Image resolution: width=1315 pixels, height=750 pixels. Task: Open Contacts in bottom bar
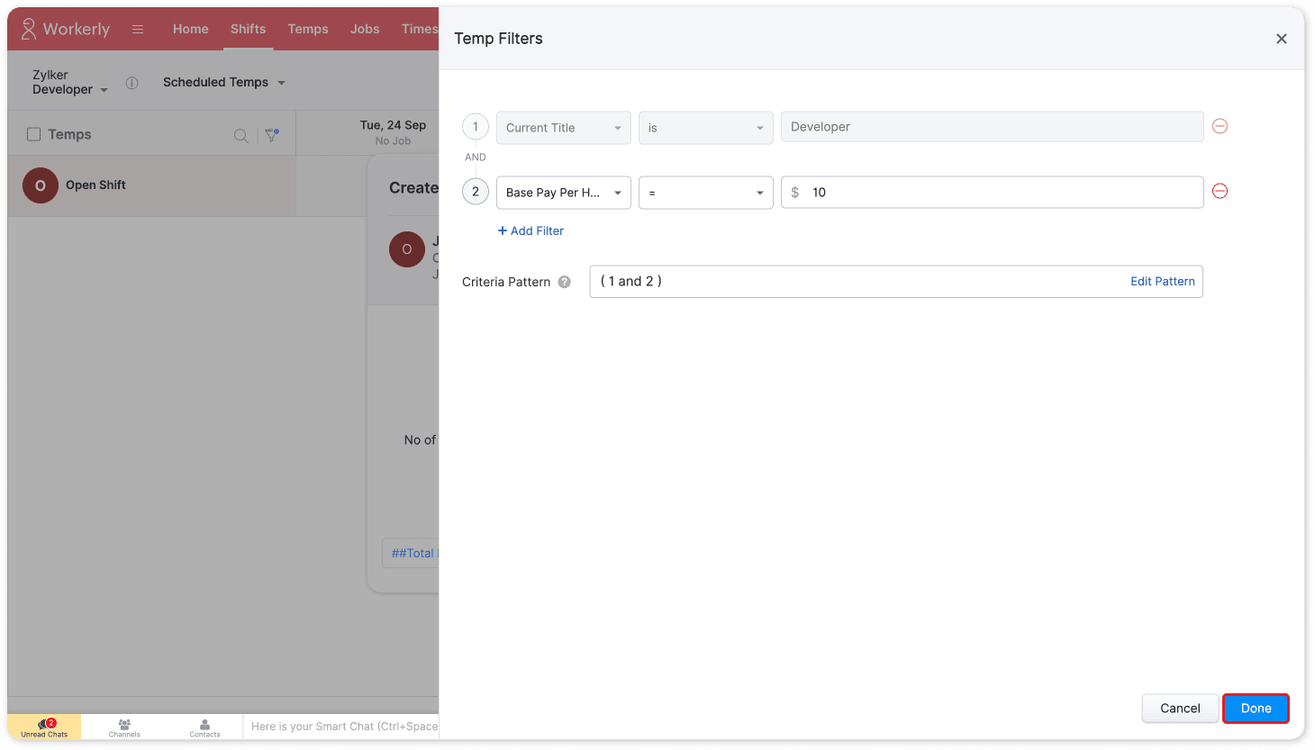click(204, 727)
